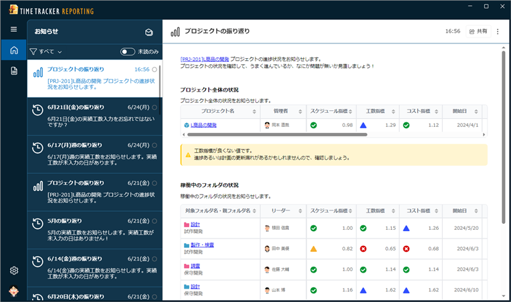
Task: Expand the すべて filter dropdown
Action: point(50,51)
